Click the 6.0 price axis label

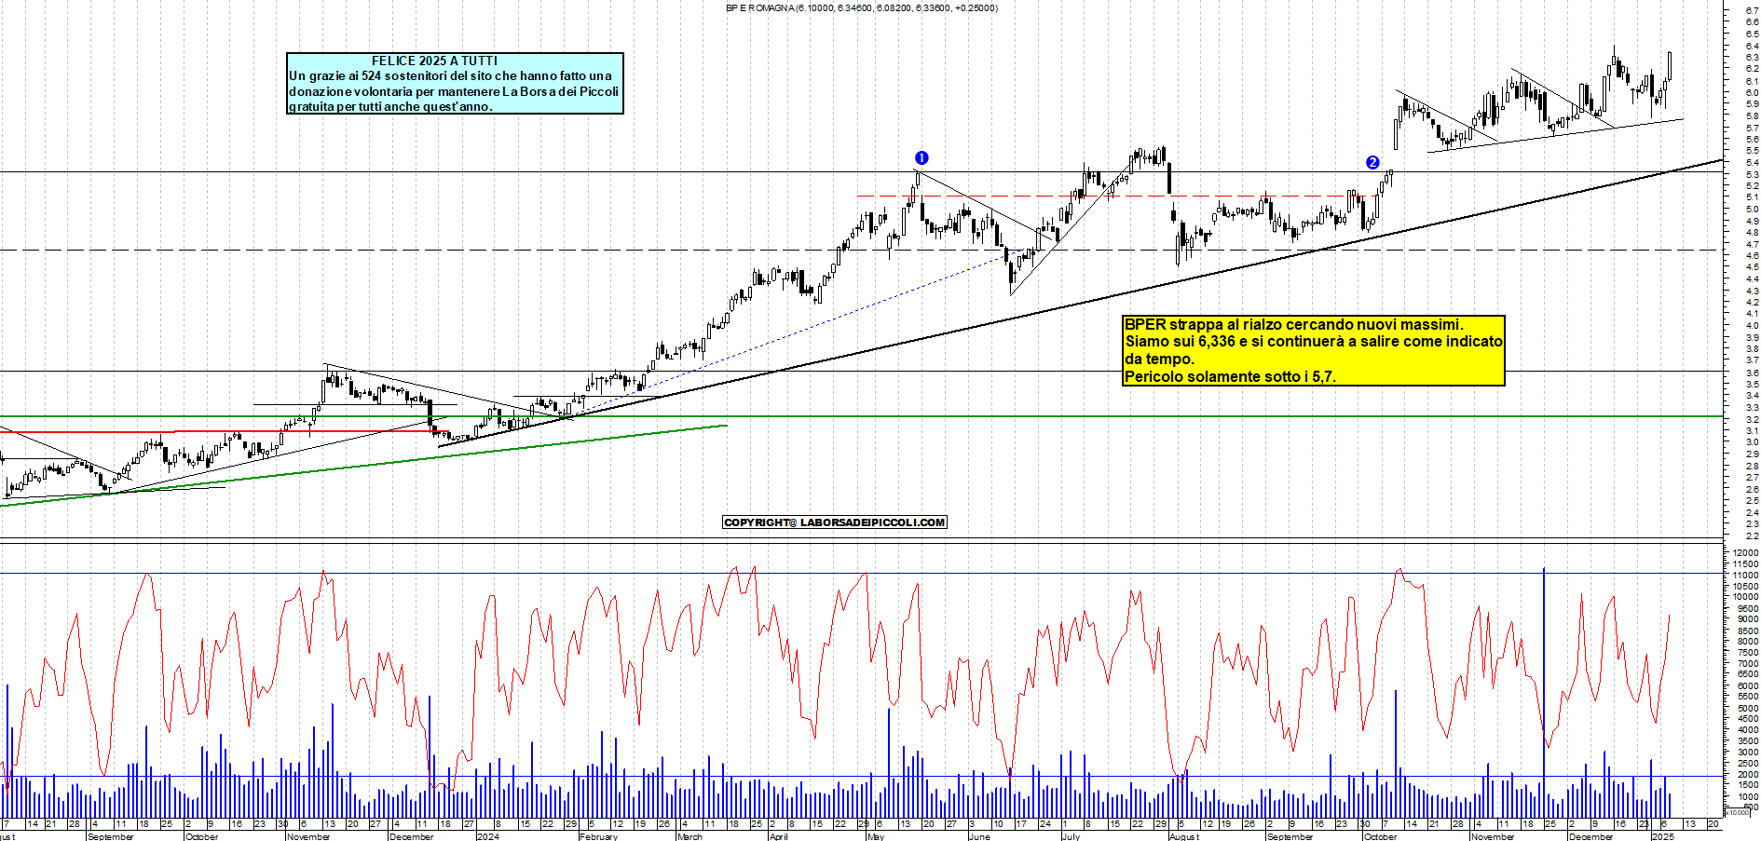click(x=1752, y=92)
